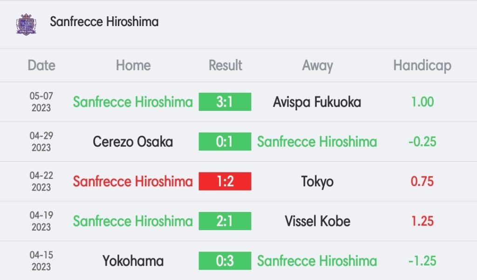Click the Sanfrecce Hiroshima club crest icon
The width and height of the screenshot is (477, 280).
(26, 24)
